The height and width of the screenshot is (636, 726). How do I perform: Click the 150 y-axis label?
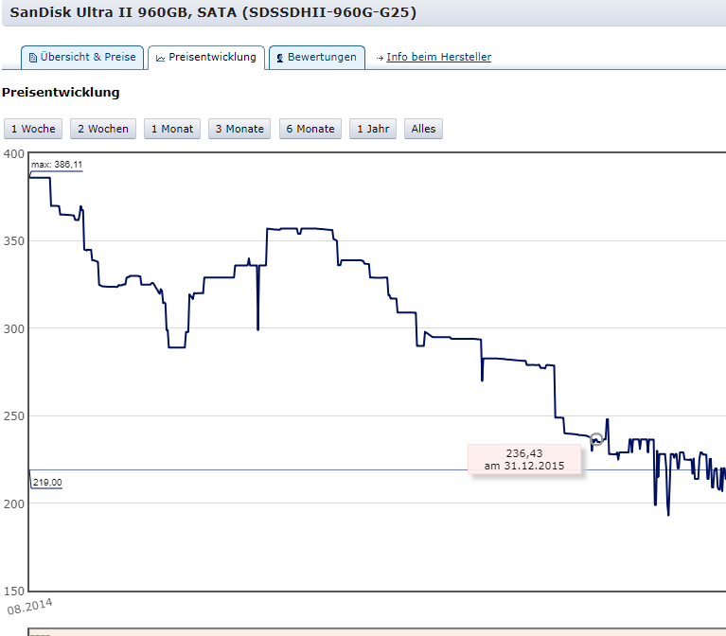click(14, 592)
